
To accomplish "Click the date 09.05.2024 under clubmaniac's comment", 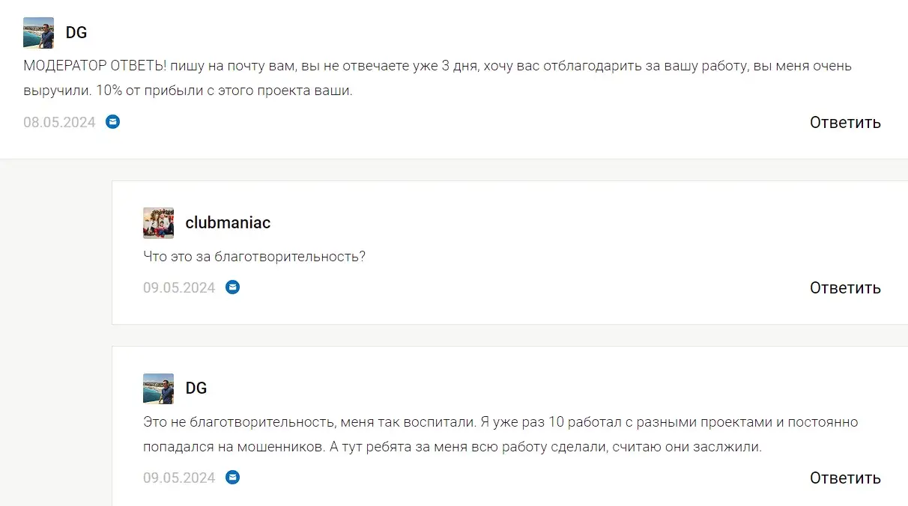I will 179,287.
